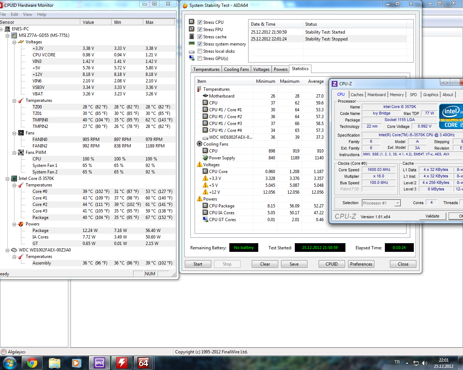Click the Stress local disks drive icon
Viewport: 463px width, 370px height.
192,51
